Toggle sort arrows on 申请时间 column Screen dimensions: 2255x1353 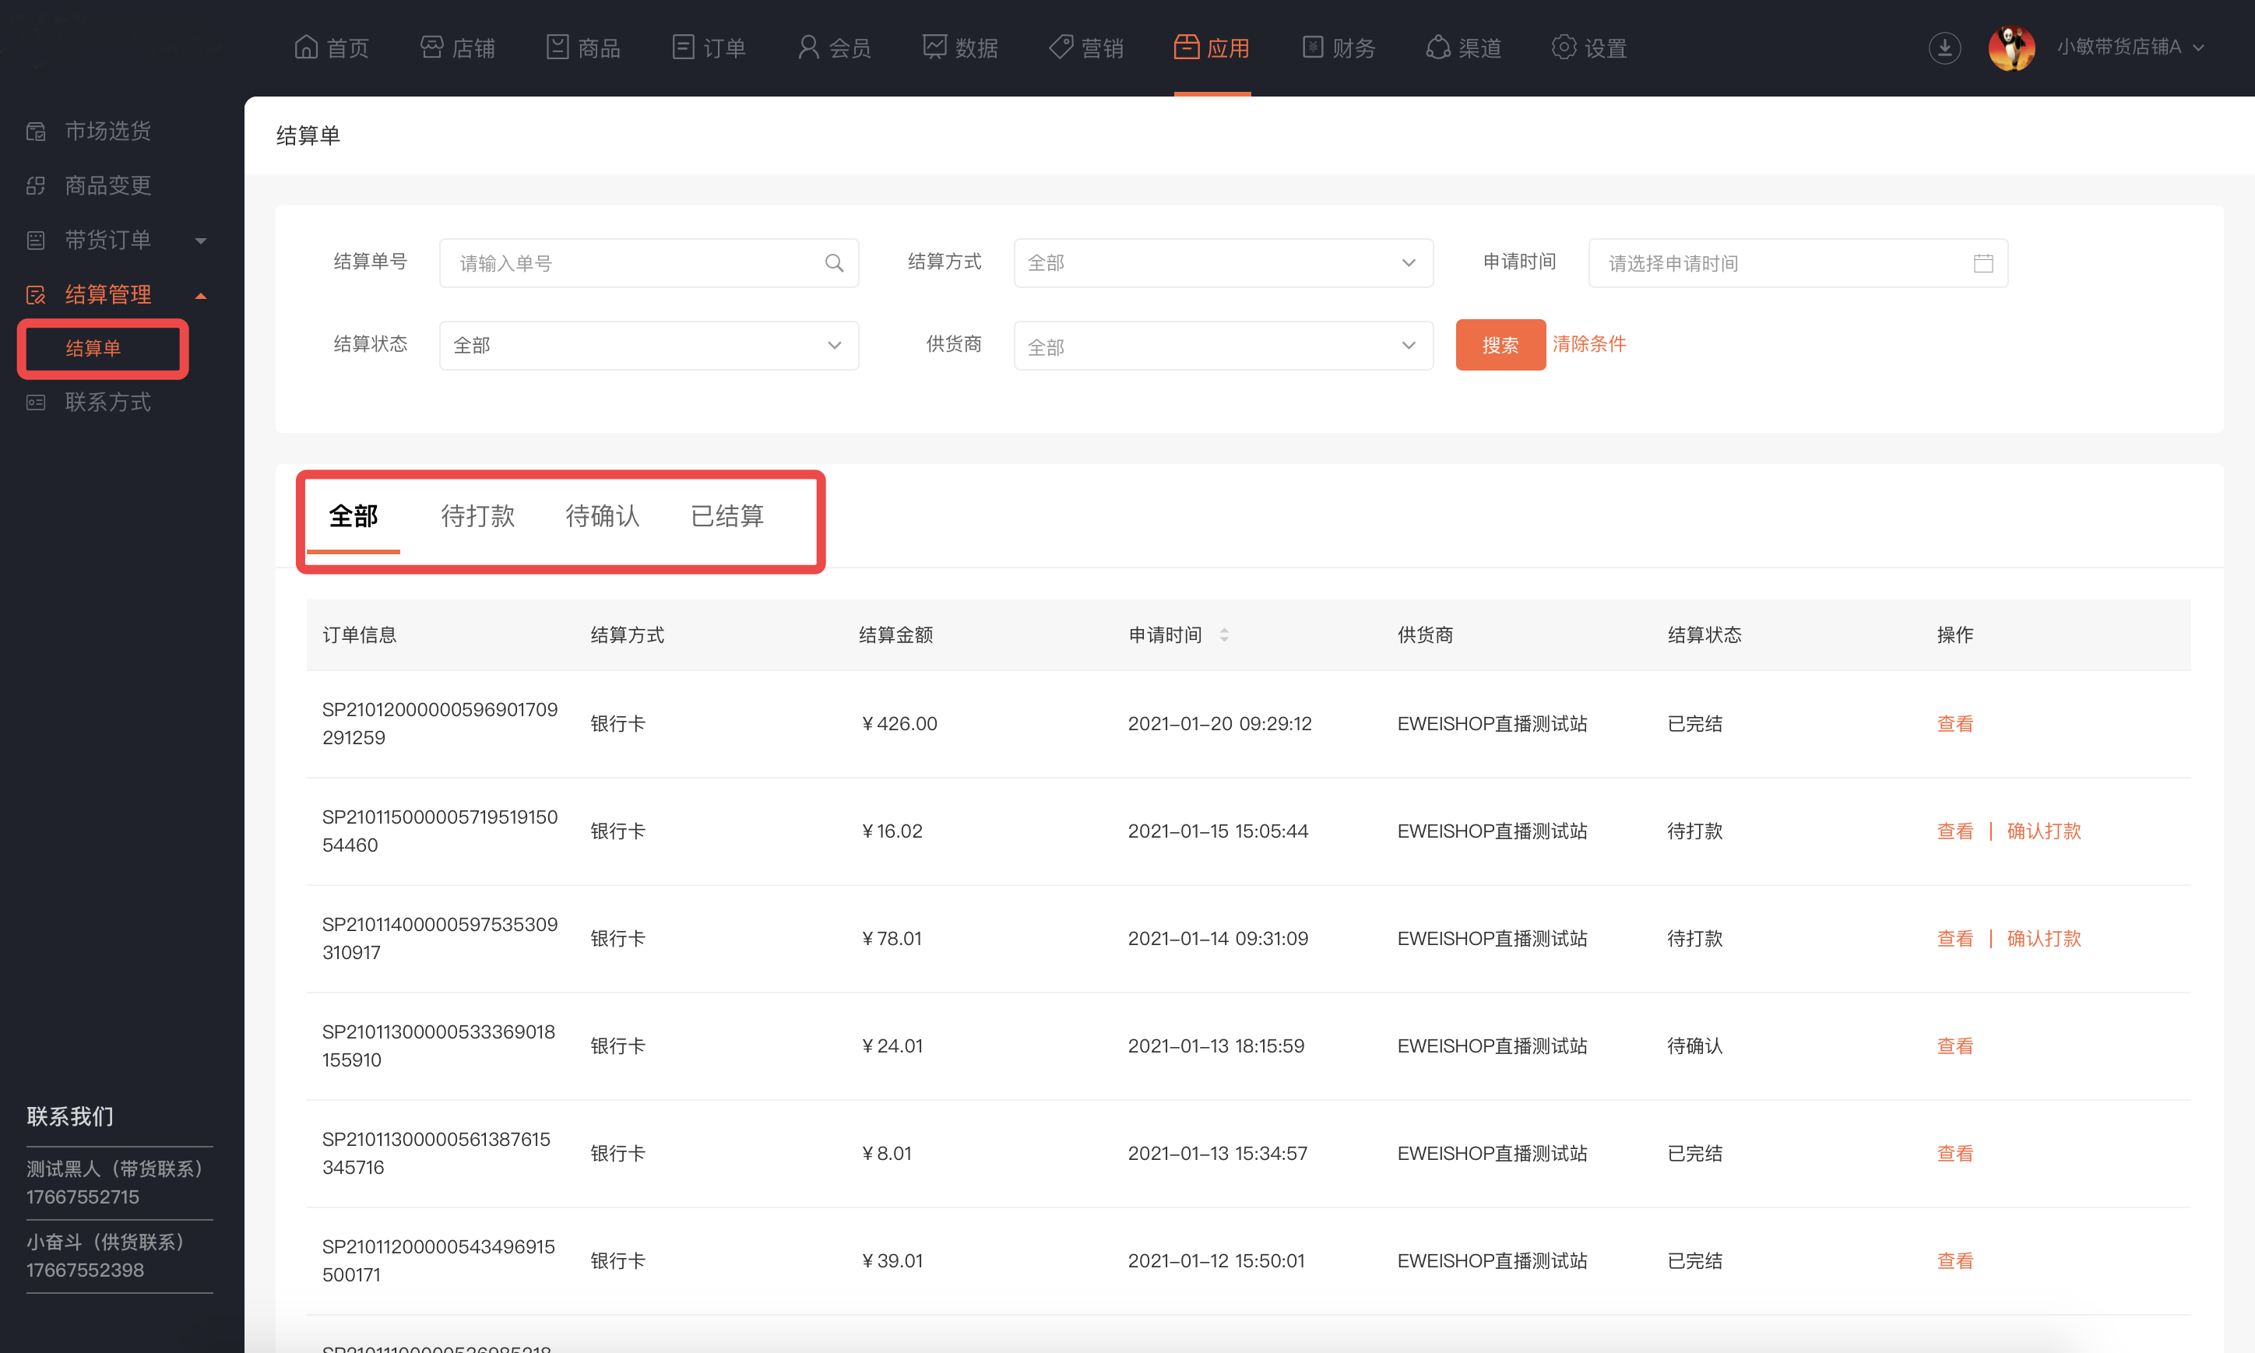click(1224, 635)
